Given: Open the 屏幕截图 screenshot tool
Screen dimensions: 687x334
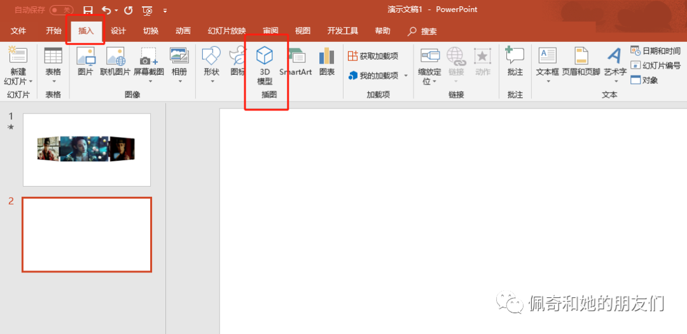Looking at the screenshot, I should (148, 55).
